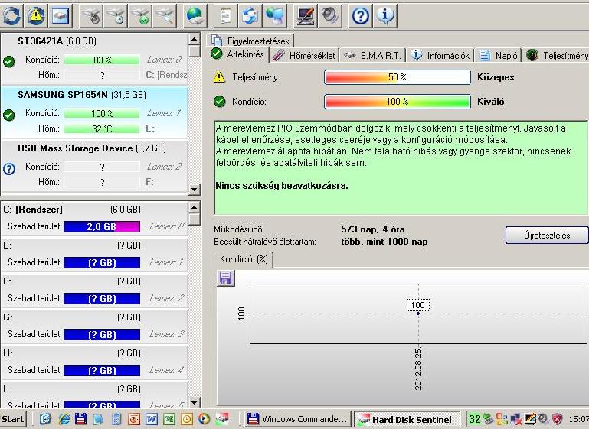Click the yellow warning icon beside Teljesítmény
The height and width of the screenshot is (429, 589).
pyautogui.click(x=219, y=77)
